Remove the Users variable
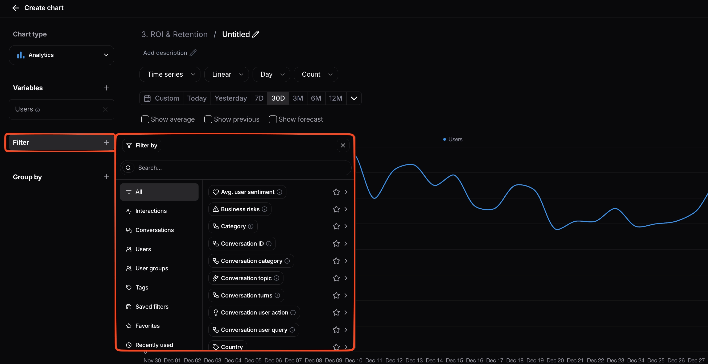Image resolution: width=708 pixels, height=364 pixels. pyautogui.click(x=105, y=109)
